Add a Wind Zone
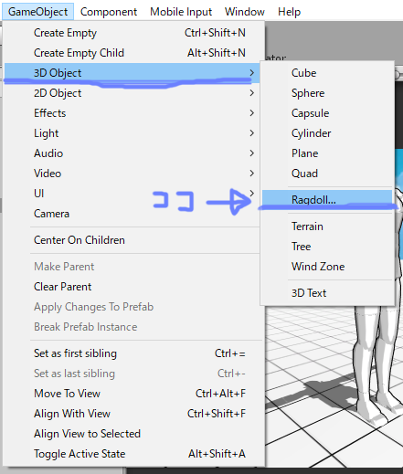This screenshot has width=403, height=474. pos(327,267)
